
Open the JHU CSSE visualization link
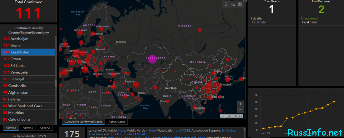183,131
